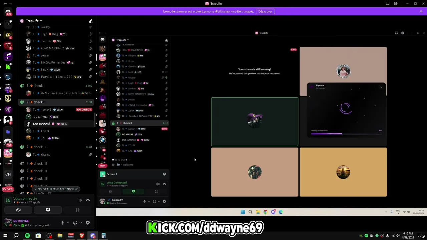Open Voicemeeter from the taskbar
Screen dimensions: 427x240
71,236
